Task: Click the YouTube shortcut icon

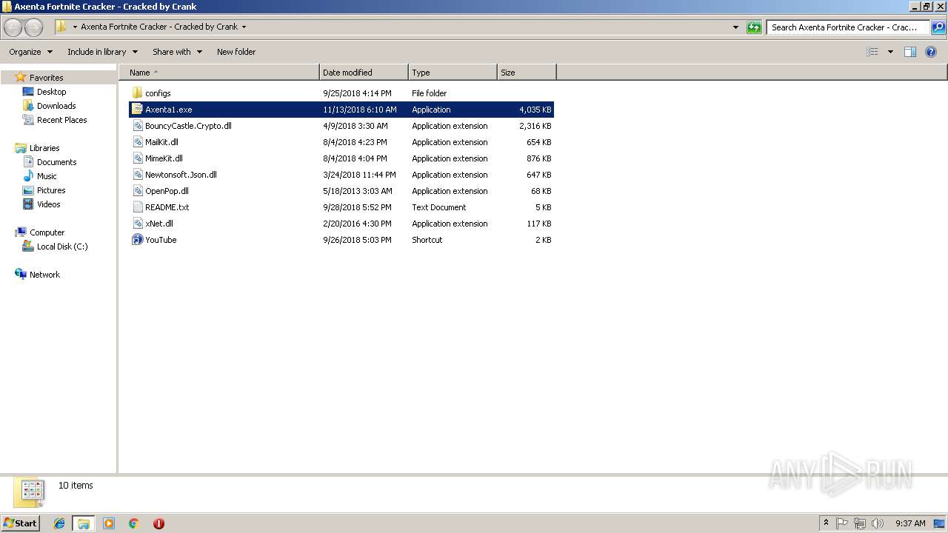Action: coord(137,240)
